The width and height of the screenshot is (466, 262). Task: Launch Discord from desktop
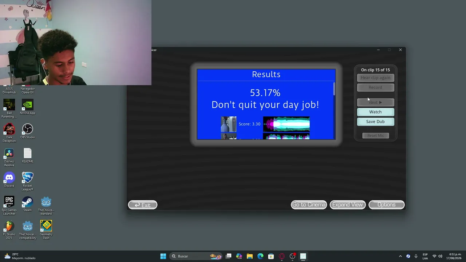tap(9, 179)
